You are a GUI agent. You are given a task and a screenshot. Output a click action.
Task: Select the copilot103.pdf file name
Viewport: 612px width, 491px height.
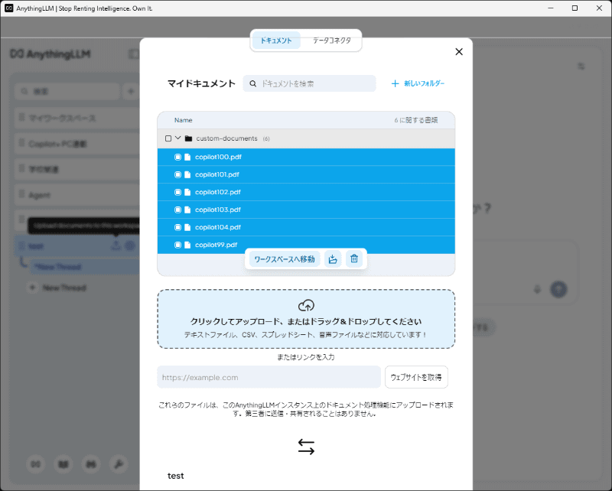point(218,210)
